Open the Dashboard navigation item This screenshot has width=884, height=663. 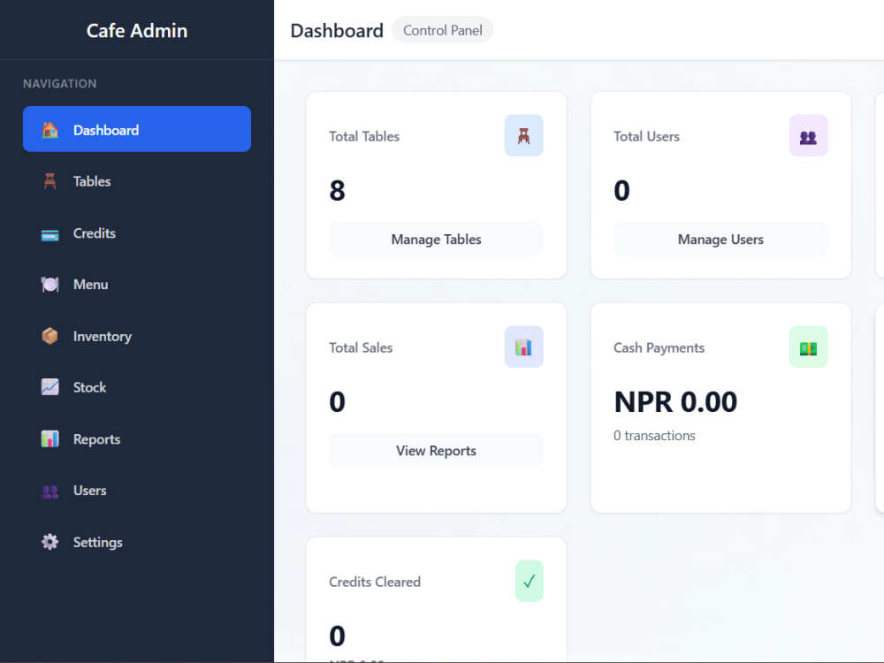click(x=137, y=129)
